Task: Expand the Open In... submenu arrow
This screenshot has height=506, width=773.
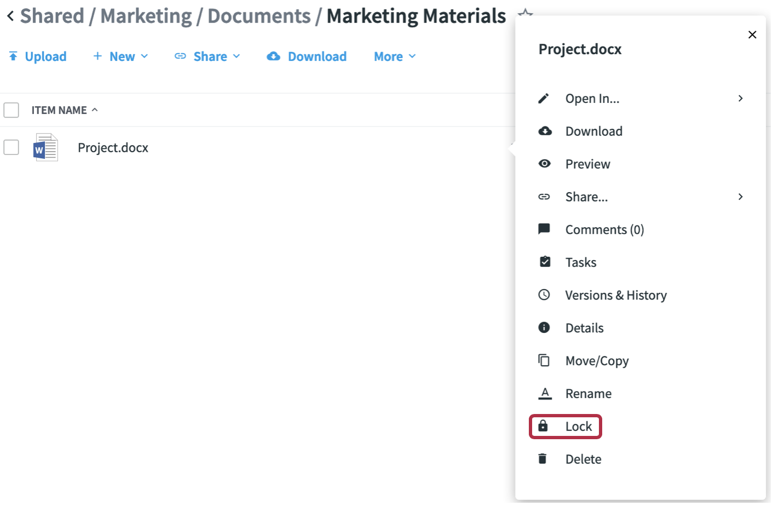Action: (742, 99)
